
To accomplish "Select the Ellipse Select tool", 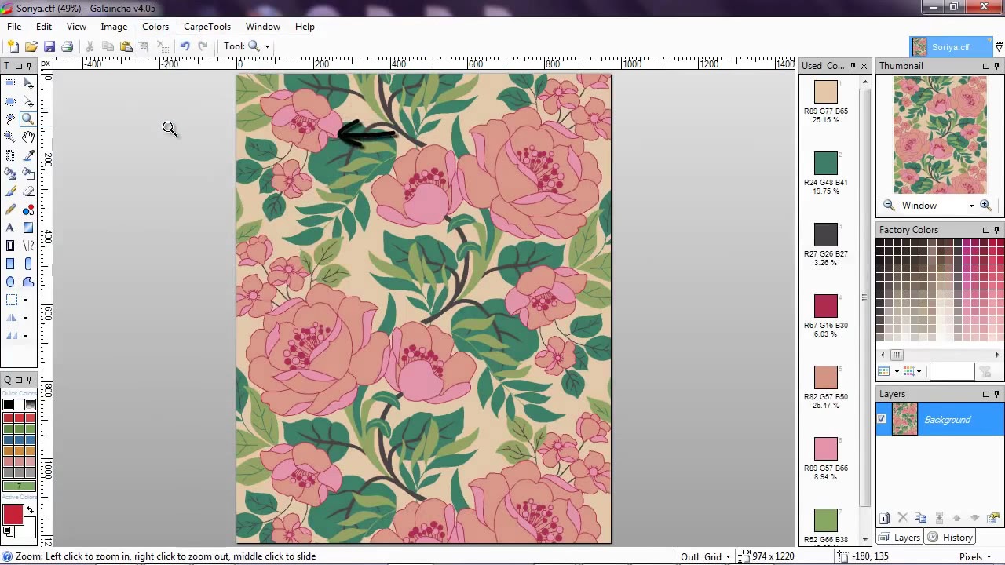I will click(10, 101).
